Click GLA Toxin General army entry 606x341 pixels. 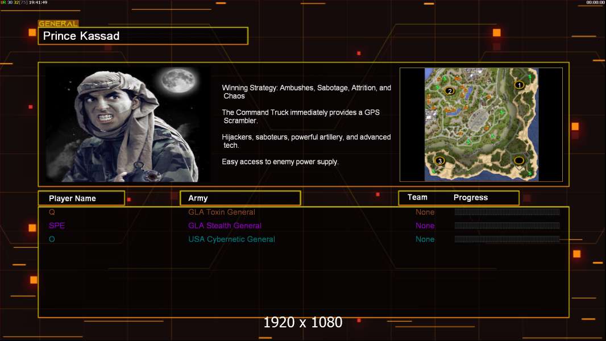point(222,212)
